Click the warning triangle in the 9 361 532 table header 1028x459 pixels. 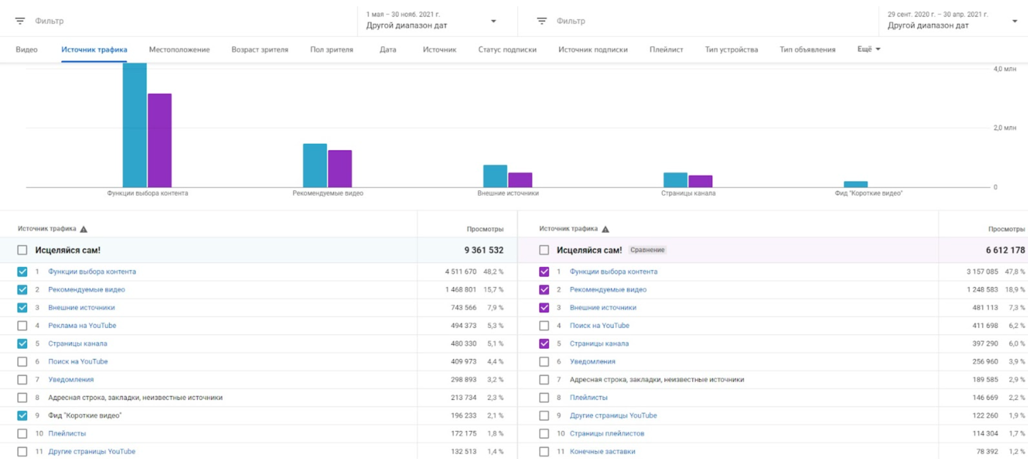pos(84,229)
